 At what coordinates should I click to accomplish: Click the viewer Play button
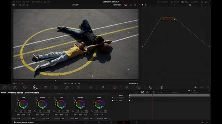click(x=75, y=83)
